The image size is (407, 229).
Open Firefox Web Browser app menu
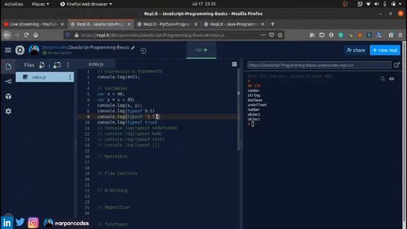(x=86, y=4)
